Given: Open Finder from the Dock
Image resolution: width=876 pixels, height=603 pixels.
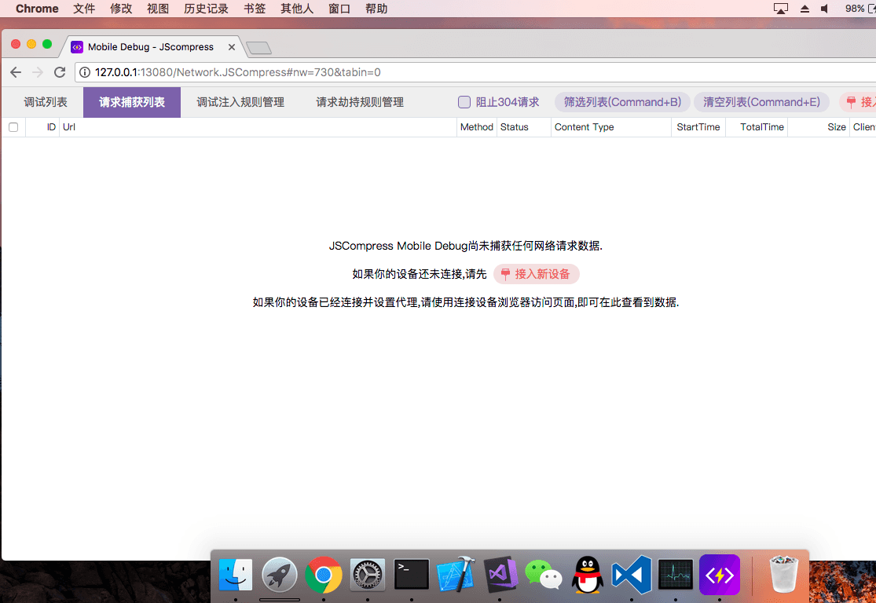Looking at the screenshot, I should tap(235, 575).
